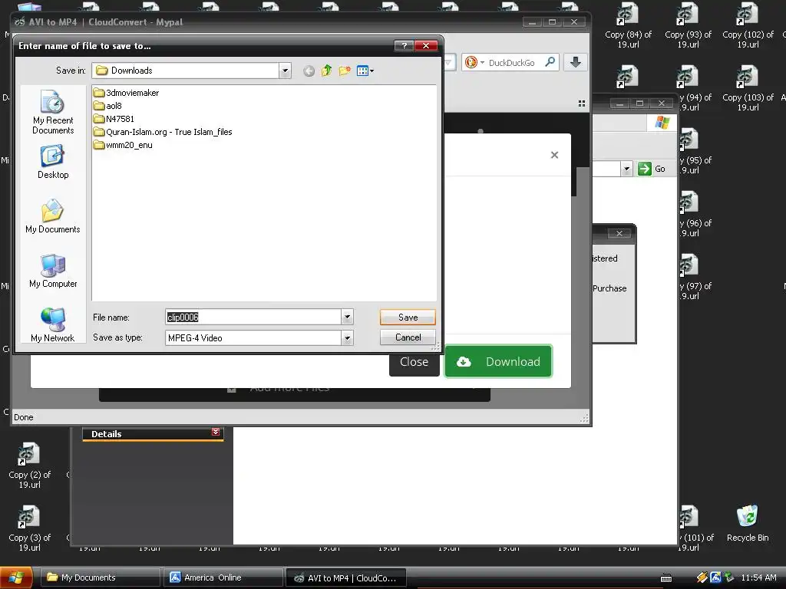Image resolution: width=786 pixels, height=589 pixels.
Task: Expand the Save as type dropdown
Action: point(347,338)
